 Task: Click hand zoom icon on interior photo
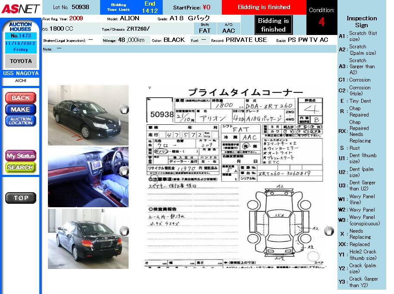click(124, 171)
